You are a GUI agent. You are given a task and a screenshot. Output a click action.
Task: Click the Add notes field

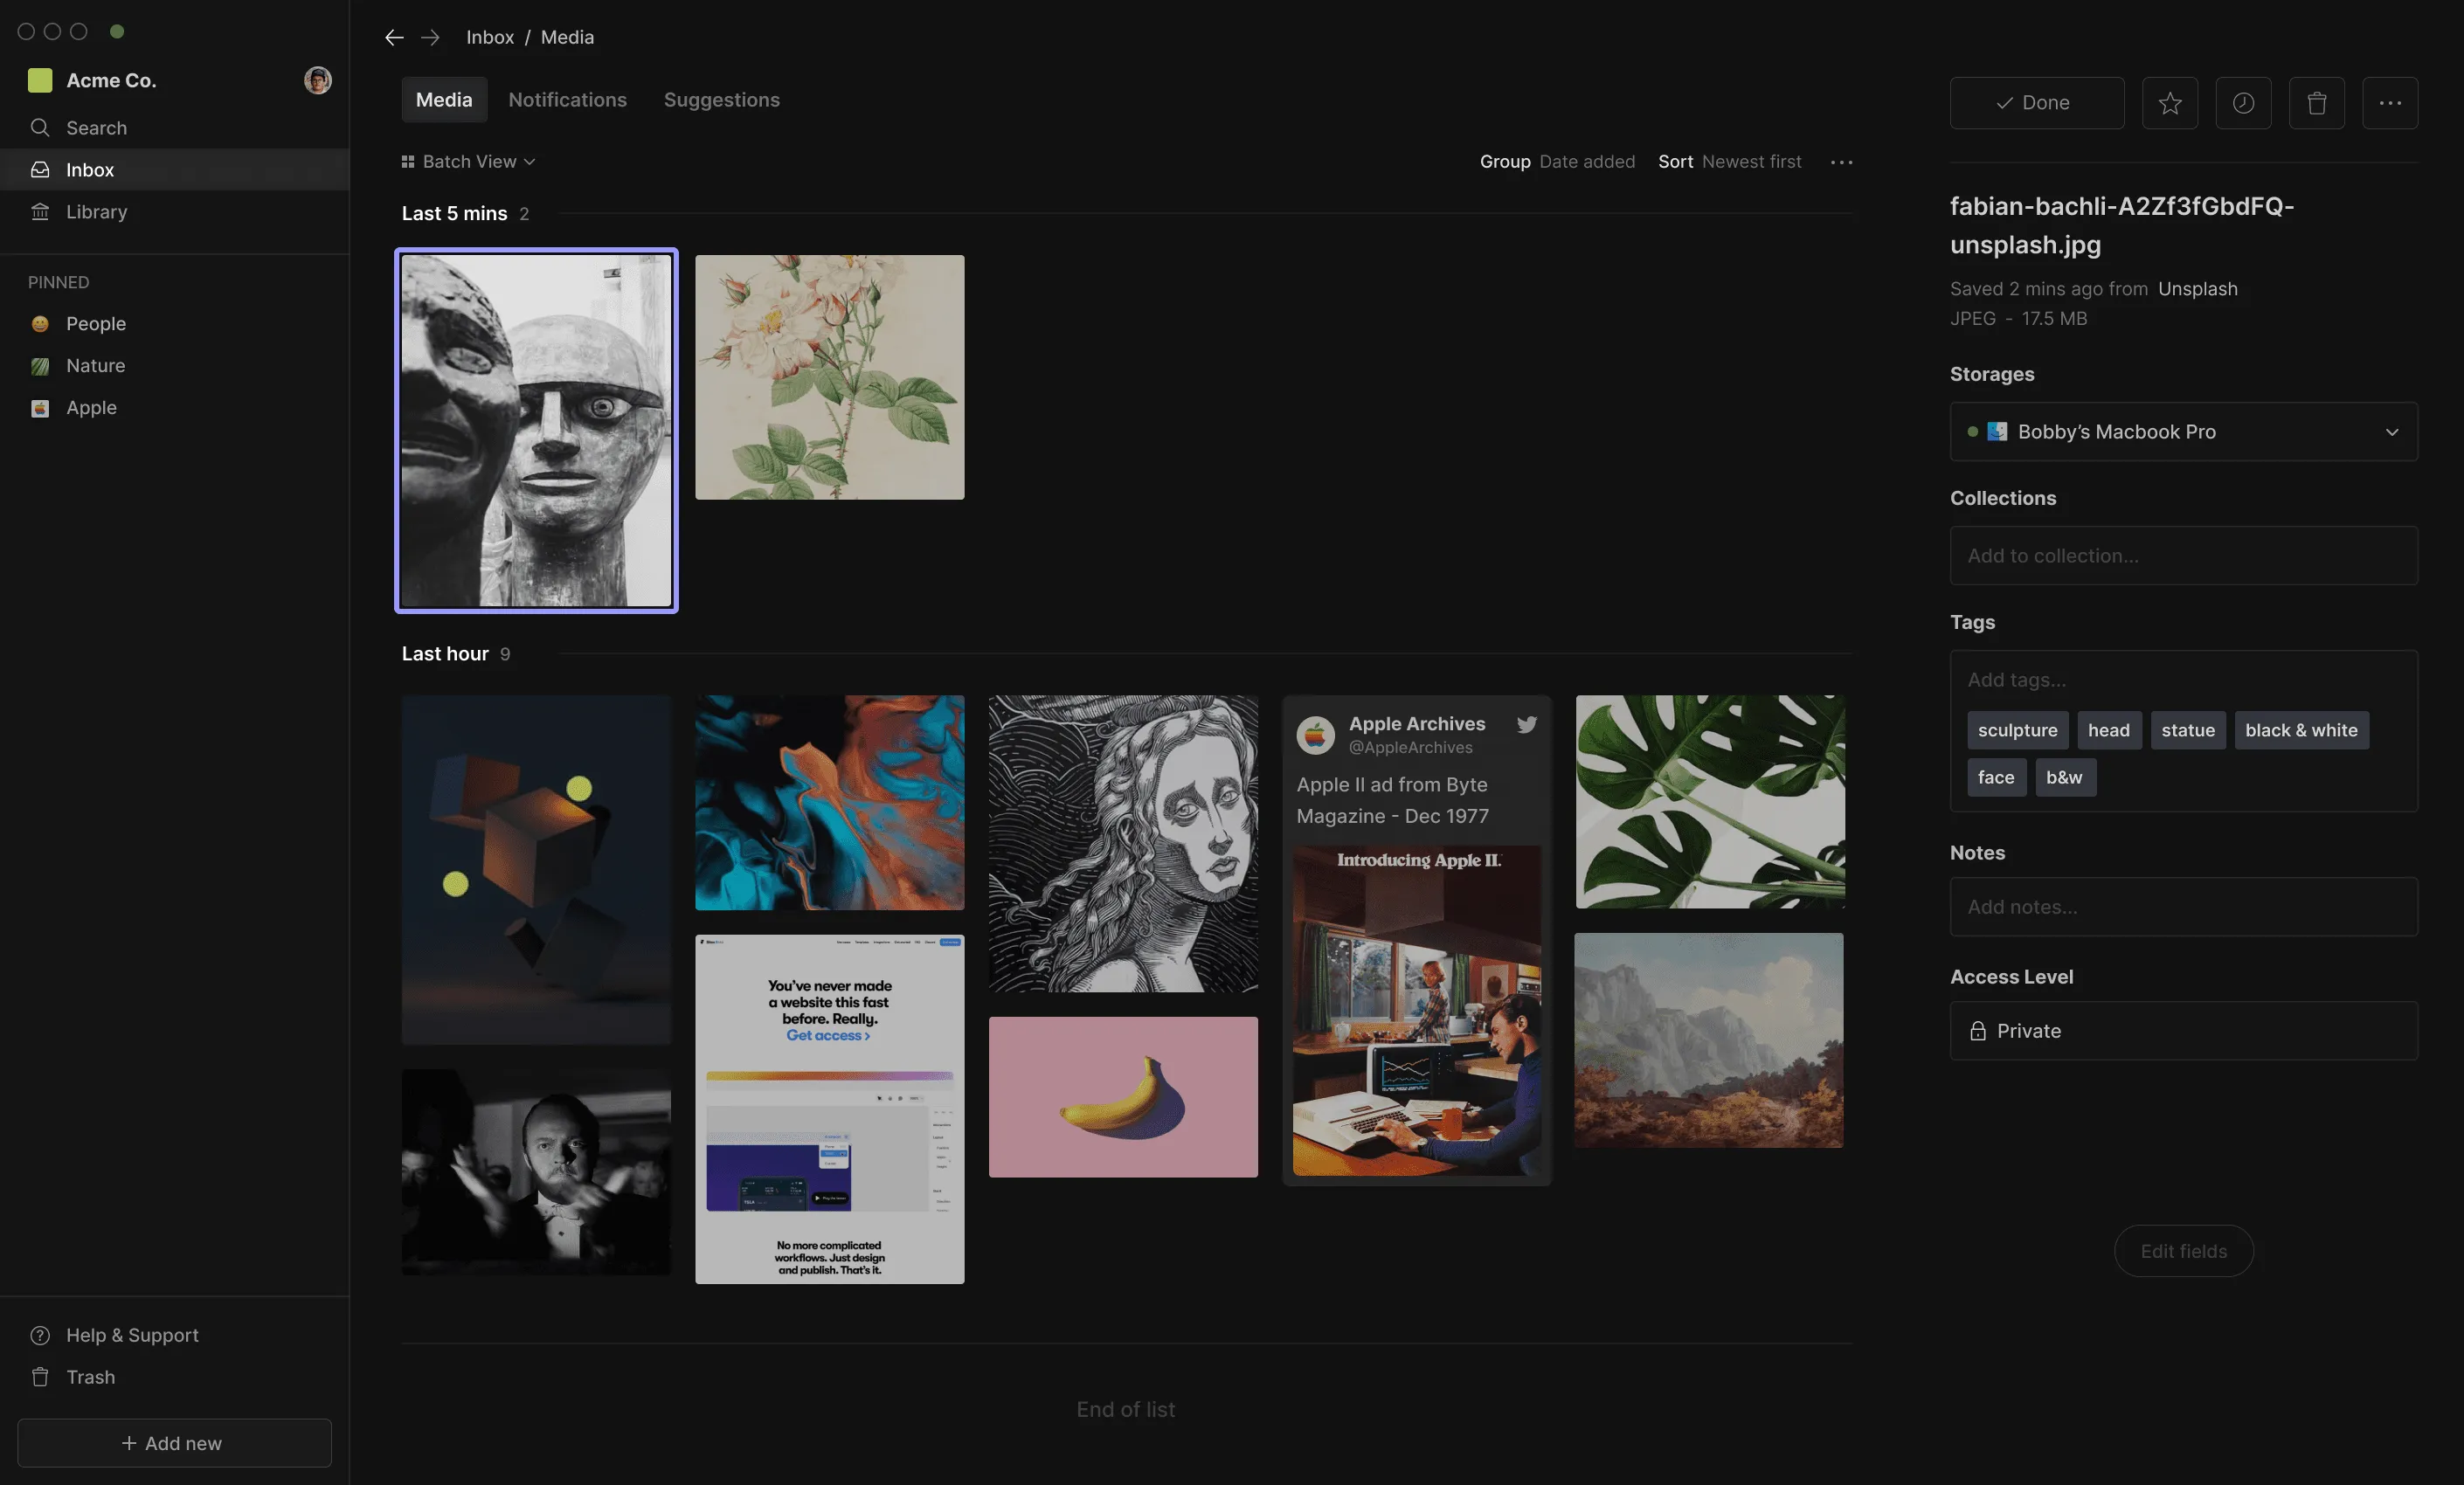coord(2184,907)
